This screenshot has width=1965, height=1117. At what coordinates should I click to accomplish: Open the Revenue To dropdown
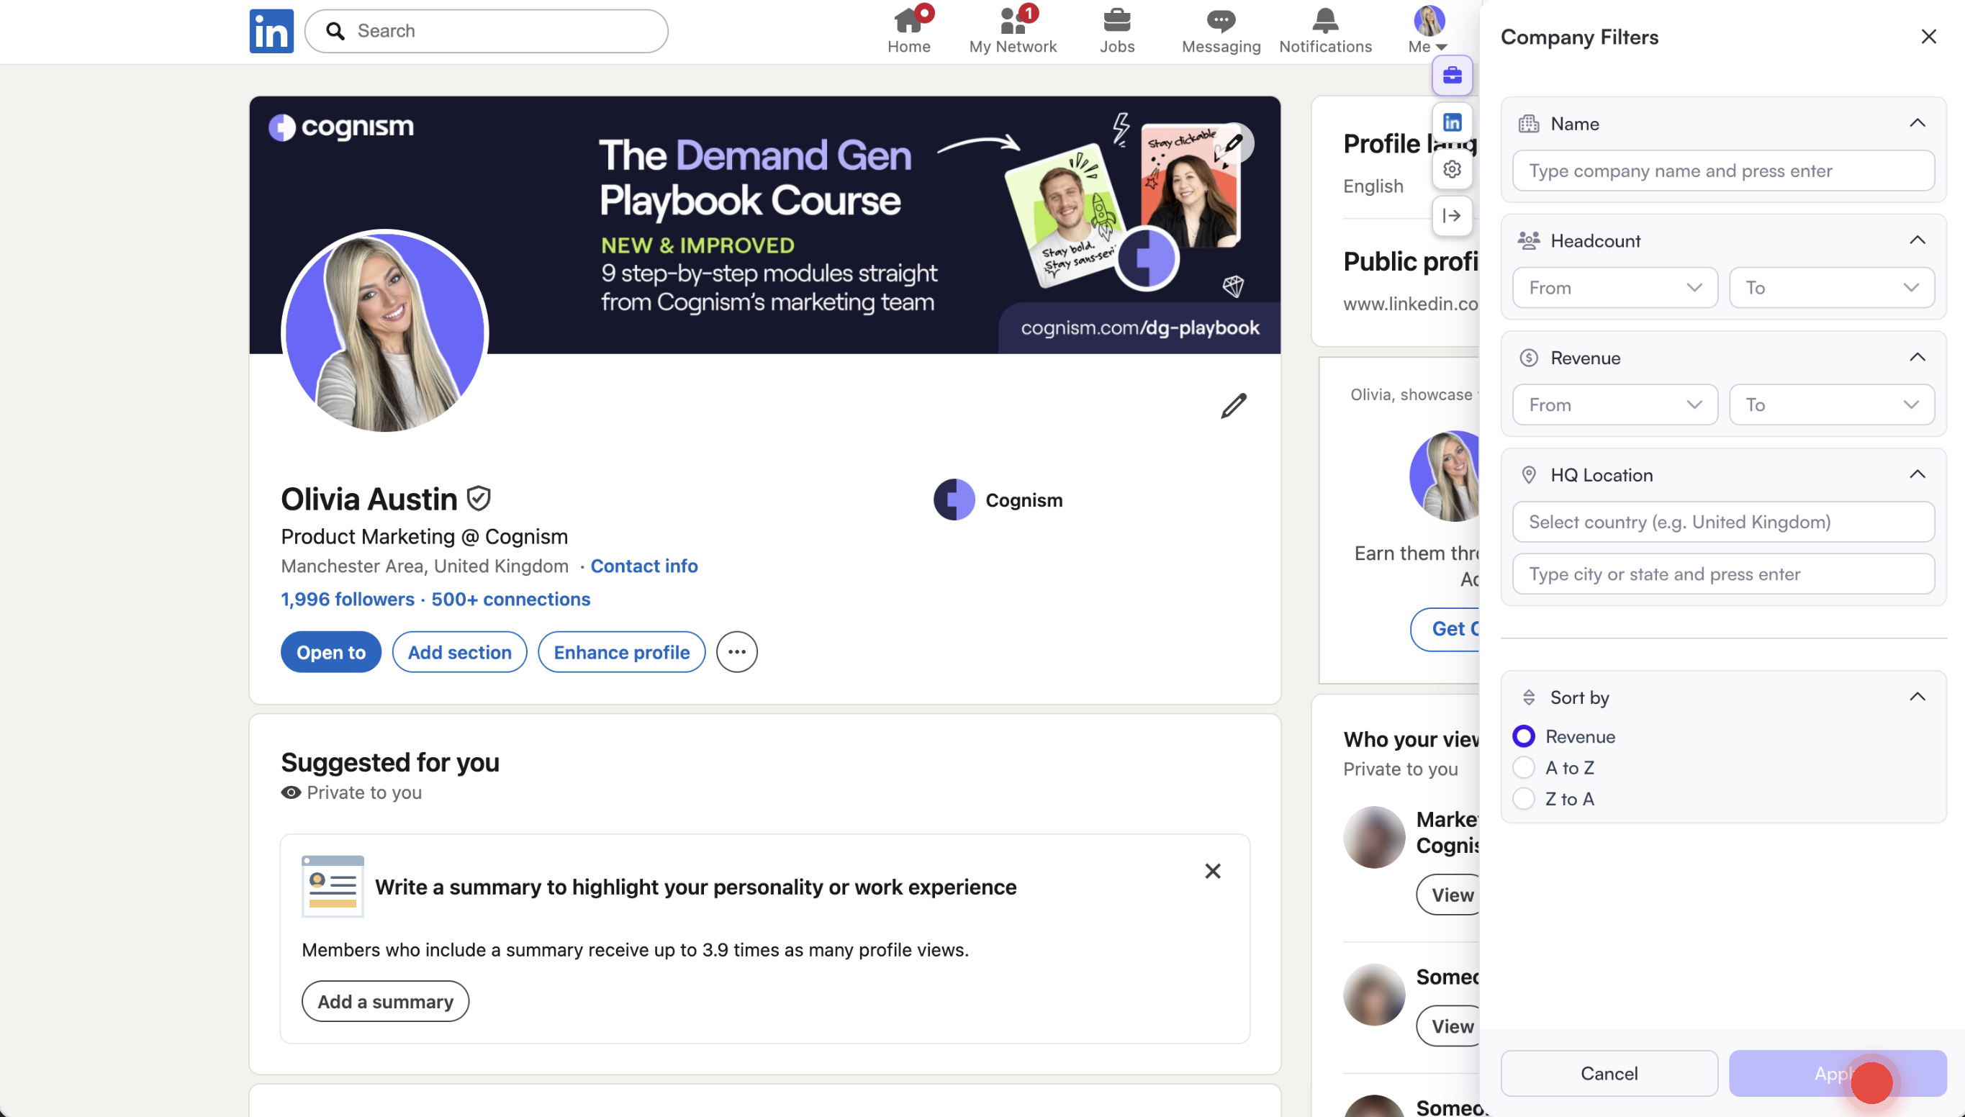click(x=1831, y=405)
